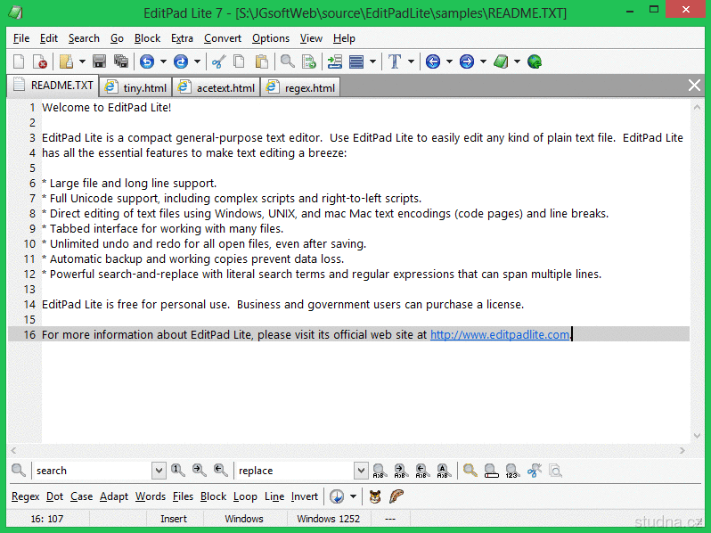Viewport: 711px width, 533px height.
Task: Go forward with the blue right arrow icon
Action: (x=467, y=61)
